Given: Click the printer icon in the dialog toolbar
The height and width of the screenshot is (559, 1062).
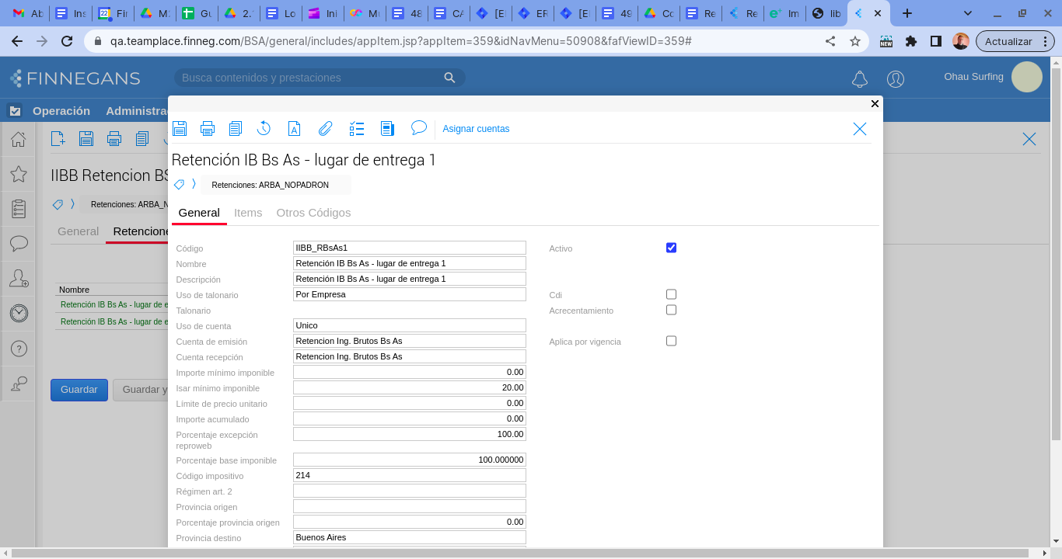Looking at the screenshot, I should click(x=208, y=129).
